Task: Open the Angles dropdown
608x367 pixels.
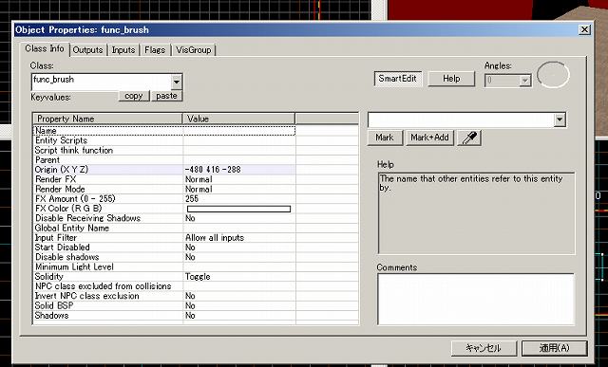Action: click(x=525, y=81)
